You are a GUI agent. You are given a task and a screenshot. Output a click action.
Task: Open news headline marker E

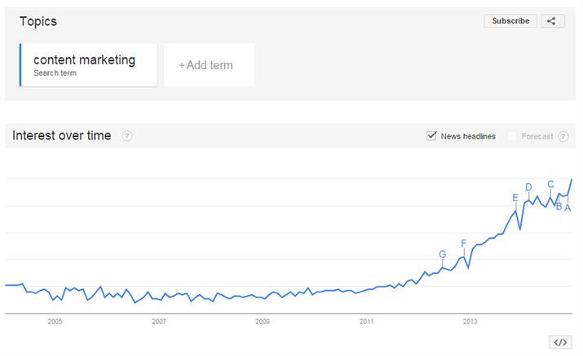pos(515,198)
